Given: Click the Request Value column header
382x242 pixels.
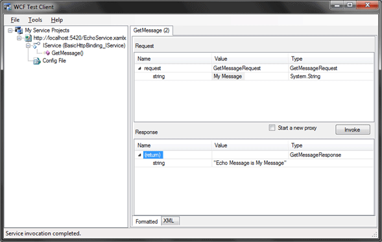Looking at the screenshot, I should click(x=250, y=59).
